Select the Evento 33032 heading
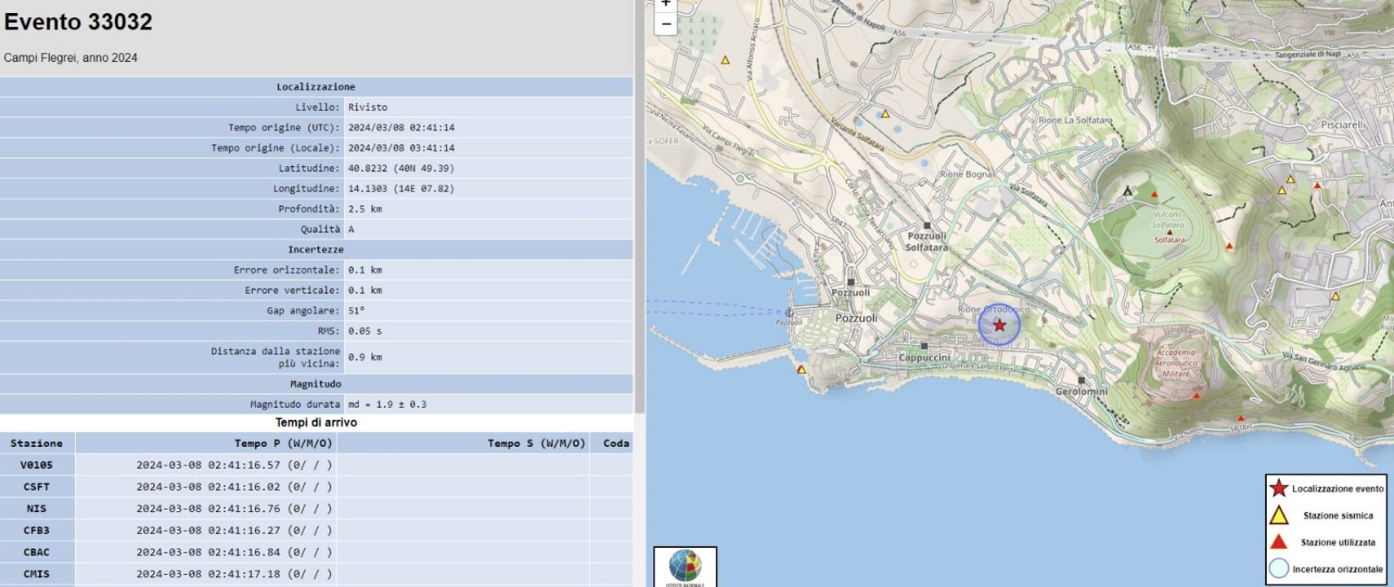This screenshot has height=587, width=1394. coord(78,22)
